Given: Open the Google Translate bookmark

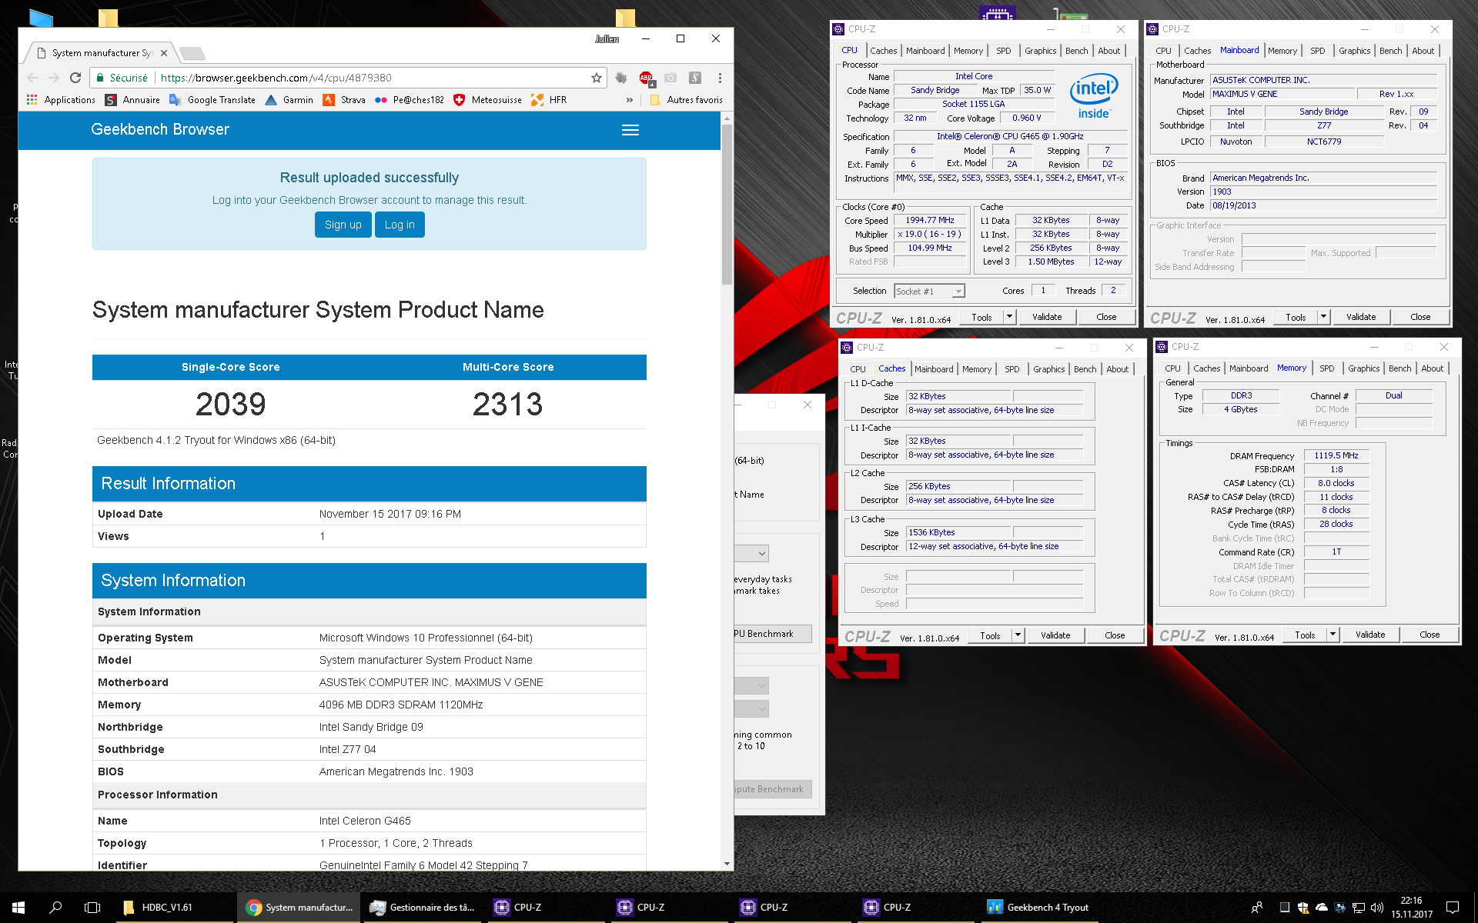Looking at the screenshot, I should coord(212,100).
